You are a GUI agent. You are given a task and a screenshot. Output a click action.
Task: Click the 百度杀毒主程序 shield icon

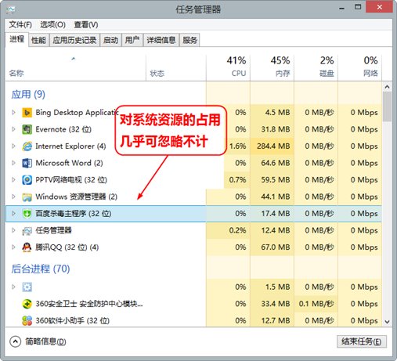(x=27, y=214)
